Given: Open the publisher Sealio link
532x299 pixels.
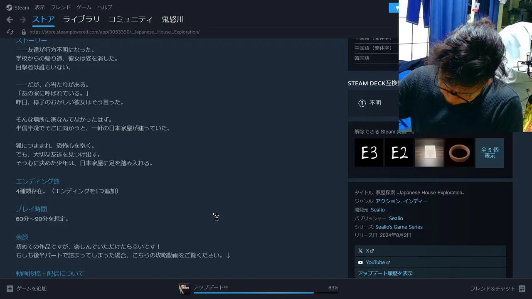Looking at the screenshot, I should 396,218.
